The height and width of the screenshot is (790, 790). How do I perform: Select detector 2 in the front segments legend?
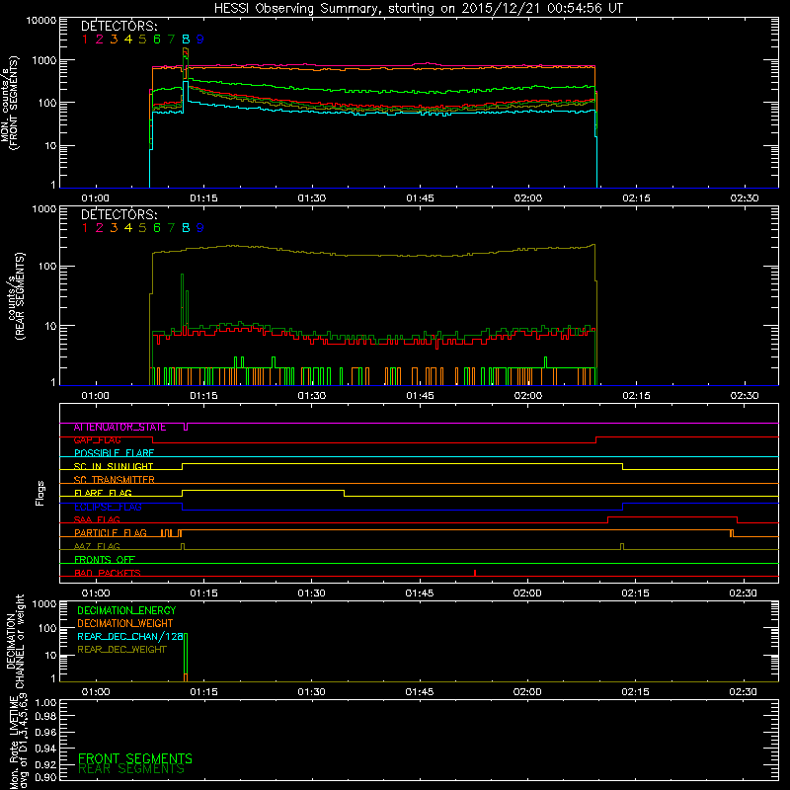(100, 39)
